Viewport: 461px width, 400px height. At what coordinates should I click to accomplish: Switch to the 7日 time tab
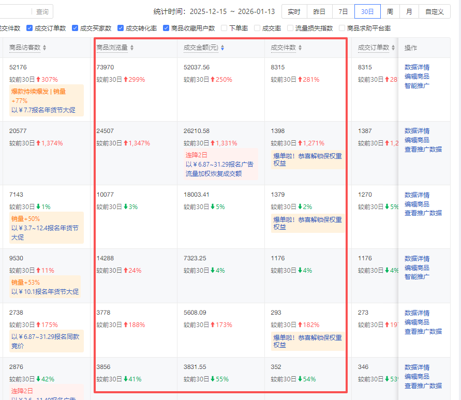(344, 11)
